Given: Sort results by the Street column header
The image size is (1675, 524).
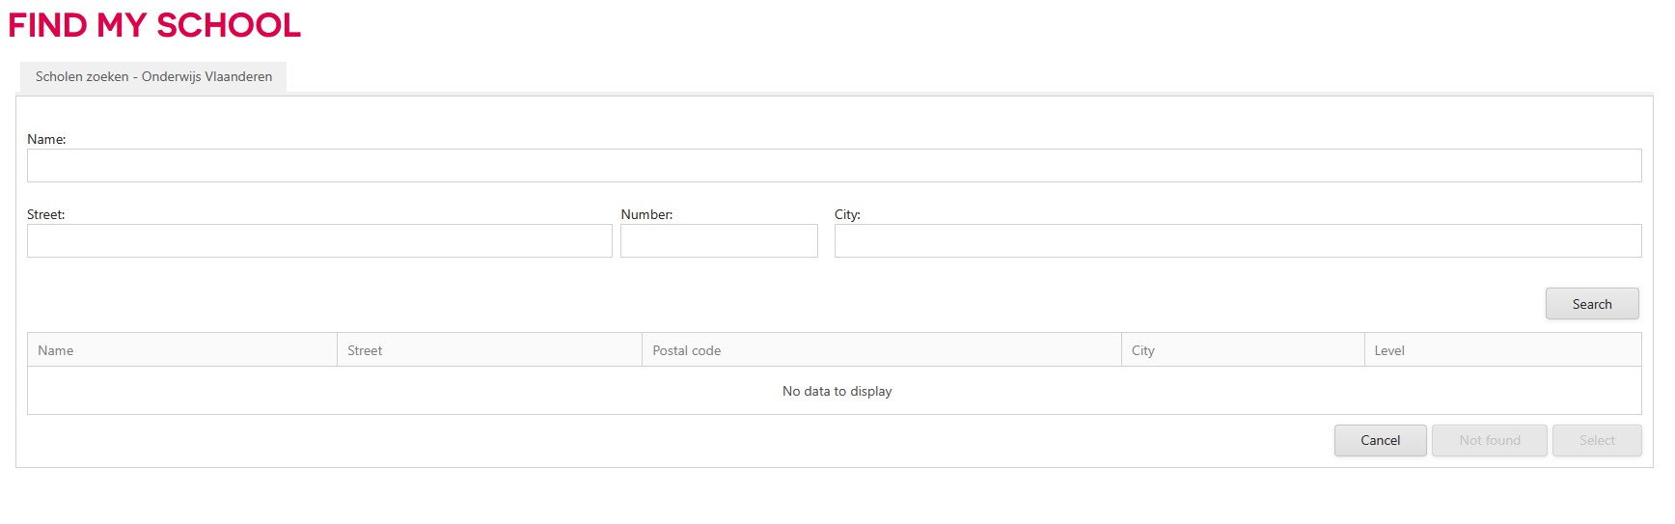Looking at the screenshot, I should [365, 350].
